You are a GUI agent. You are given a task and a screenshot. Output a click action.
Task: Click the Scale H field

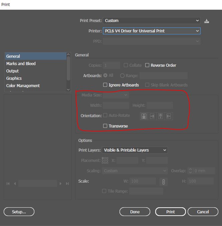tap(201, 181)
